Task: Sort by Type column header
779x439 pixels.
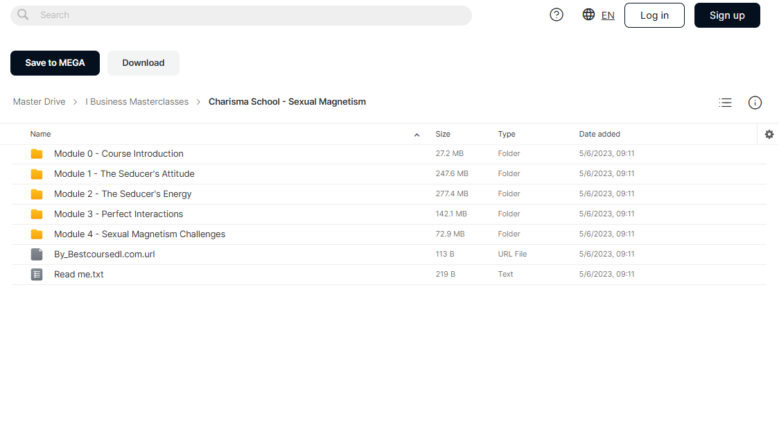Action: coord(506,135)
